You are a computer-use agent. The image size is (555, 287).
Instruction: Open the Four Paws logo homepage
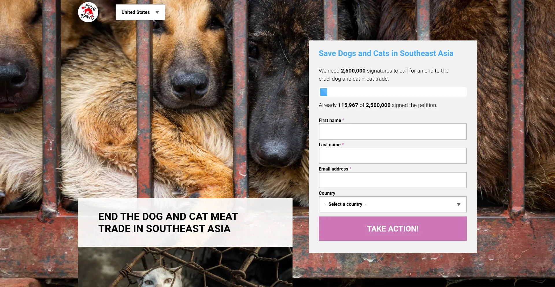click(x=88, y=12)
